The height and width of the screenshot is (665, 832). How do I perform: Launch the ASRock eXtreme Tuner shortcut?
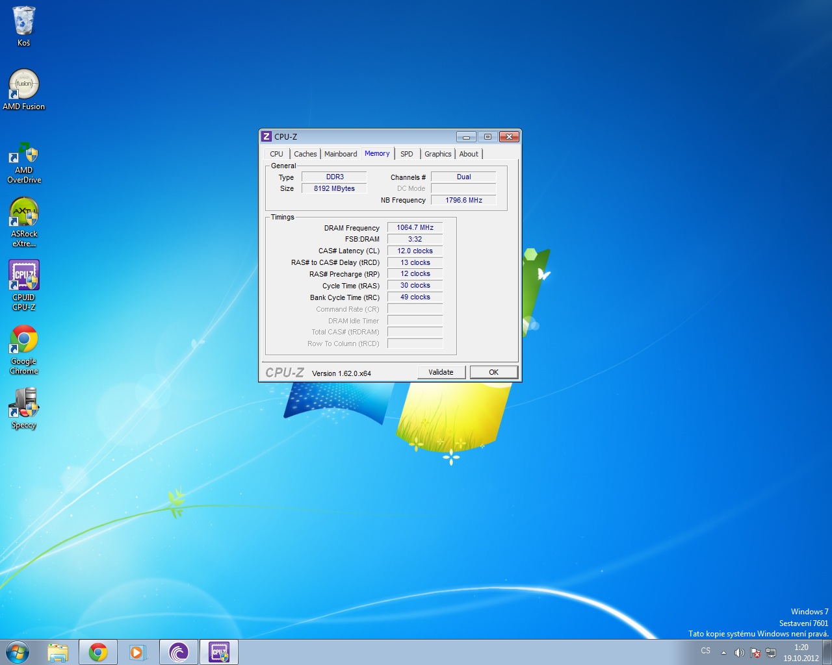click(x=24, y=221)
